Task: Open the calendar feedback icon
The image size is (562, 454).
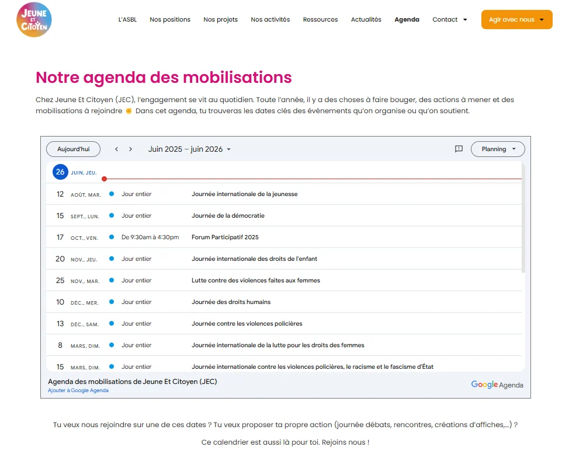Action: pyautogui.click(x=459, y=149)
